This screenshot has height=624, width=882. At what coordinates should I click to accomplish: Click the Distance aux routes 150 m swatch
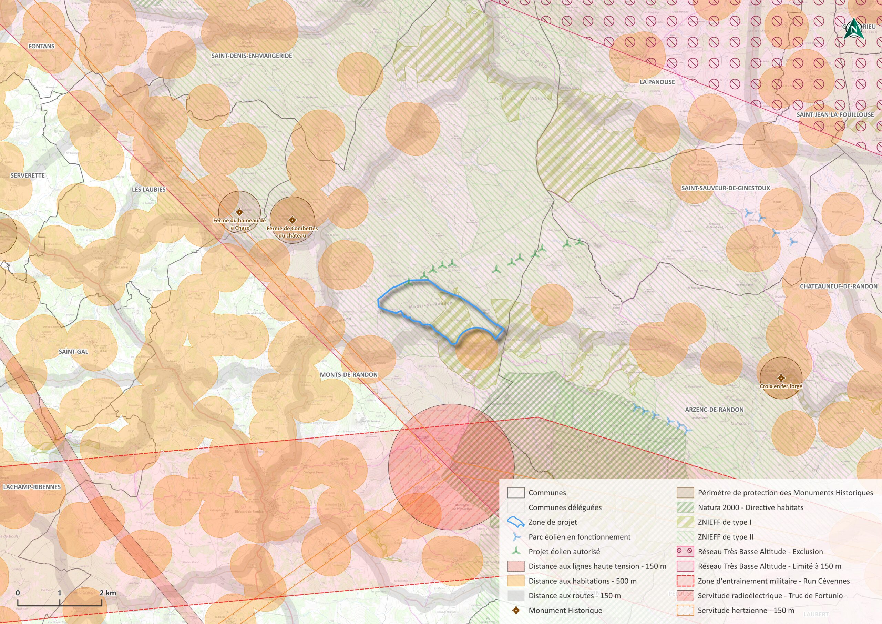point(516,595)
